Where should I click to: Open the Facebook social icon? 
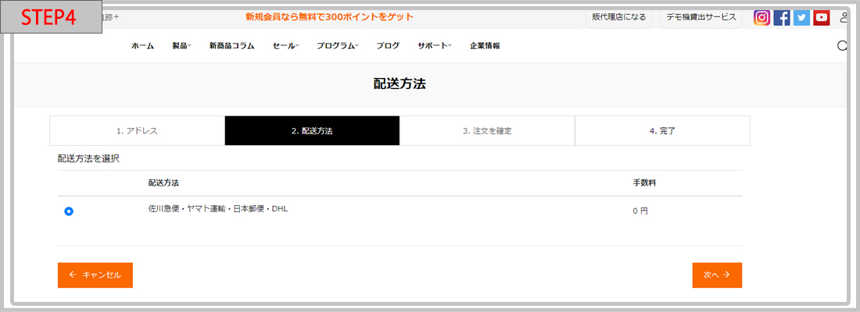coord(781,18)
